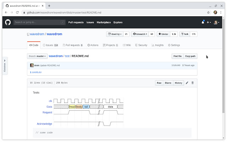Screen dimensions: 227x142
Task: Switch to the Insights tab
Action: (157, 45)
